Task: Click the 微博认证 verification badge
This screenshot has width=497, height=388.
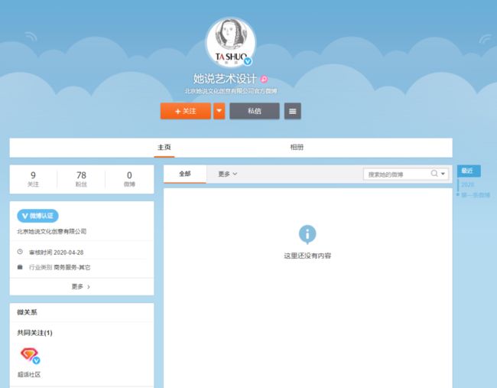Action: [x=37, y=216]
